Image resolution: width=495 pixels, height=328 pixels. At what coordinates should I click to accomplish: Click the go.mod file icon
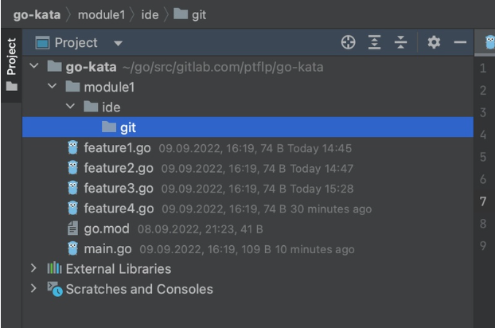(73, 229)
